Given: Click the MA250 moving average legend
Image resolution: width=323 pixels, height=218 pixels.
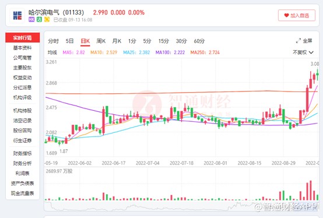Looking at the screenshot, I should click(x=205, y=52).
